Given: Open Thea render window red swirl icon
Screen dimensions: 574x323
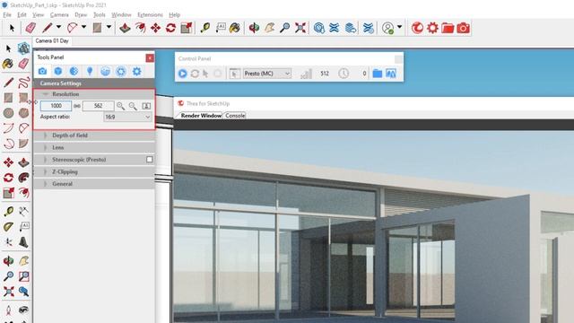Looking at the screenshot, I should point(417,28).
